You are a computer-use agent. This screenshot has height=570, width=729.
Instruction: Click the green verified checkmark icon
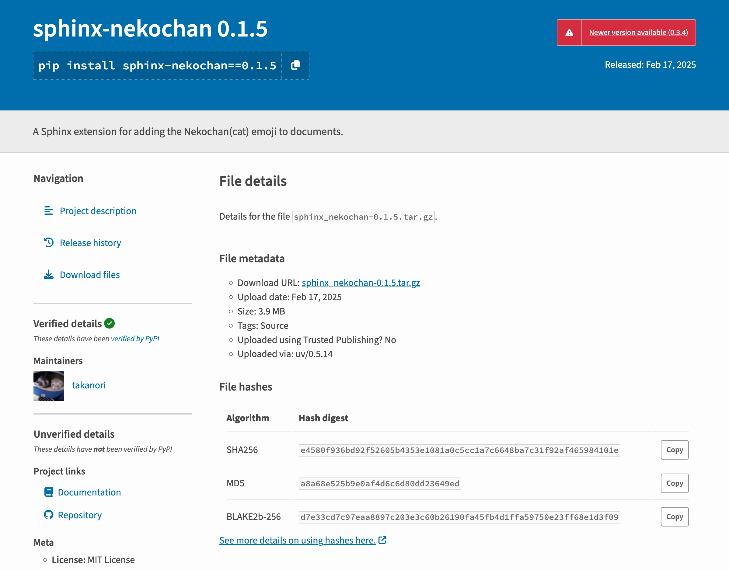coord(110,323)
